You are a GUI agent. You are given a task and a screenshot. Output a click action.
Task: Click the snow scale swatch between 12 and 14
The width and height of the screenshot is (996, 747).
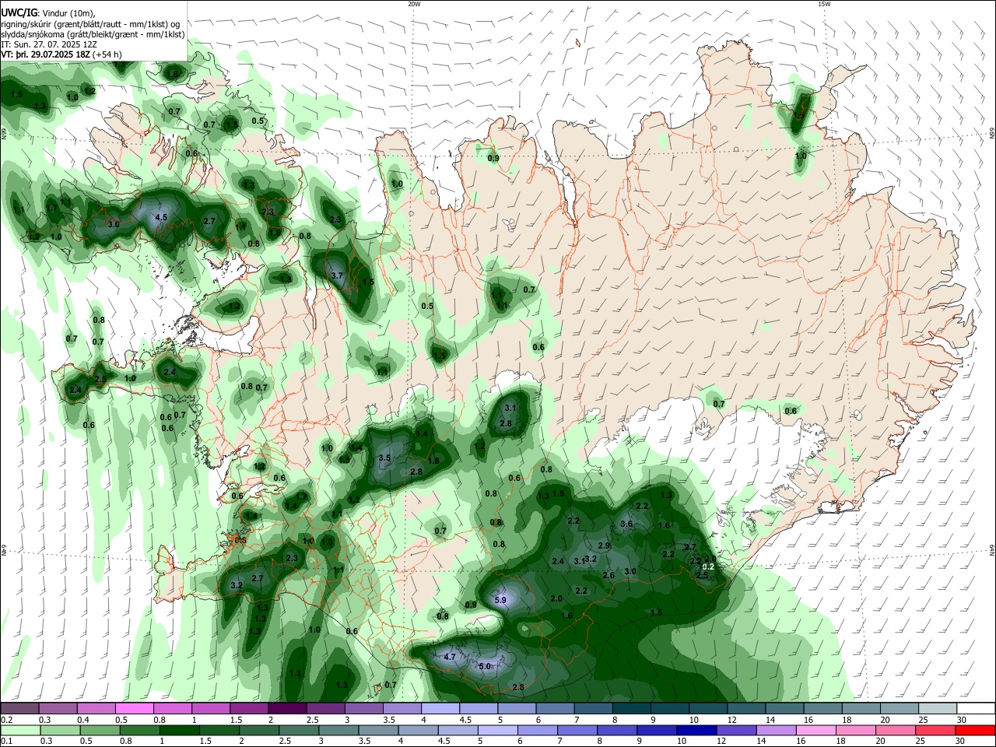pyautogui.click(x=746, y=708)
